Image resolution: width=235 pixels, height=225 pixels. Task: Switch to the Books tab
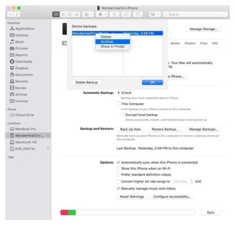point(175,43)
